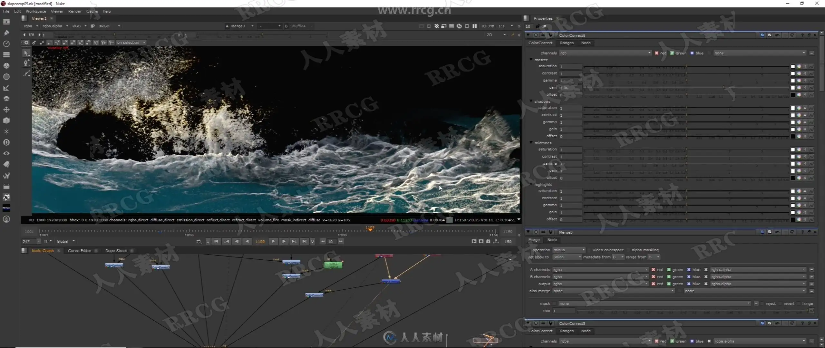Open the Color nodes wheel icon
The height and width of the screenshot is (348, 825).
pyautogui.click(x=6, y=66)
